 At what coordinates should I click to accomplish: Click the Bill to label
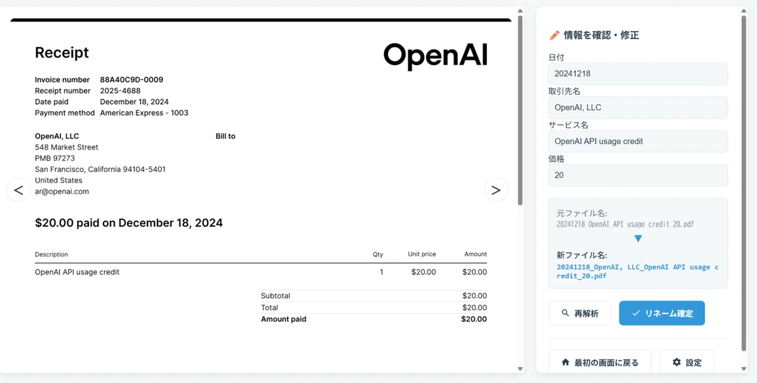225,136
